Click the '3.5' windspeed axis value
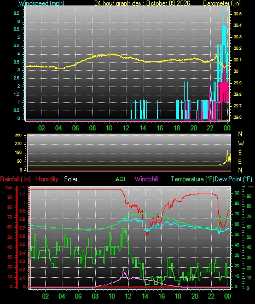Viewport: 255px width, 304px height. tap(16, 62)
